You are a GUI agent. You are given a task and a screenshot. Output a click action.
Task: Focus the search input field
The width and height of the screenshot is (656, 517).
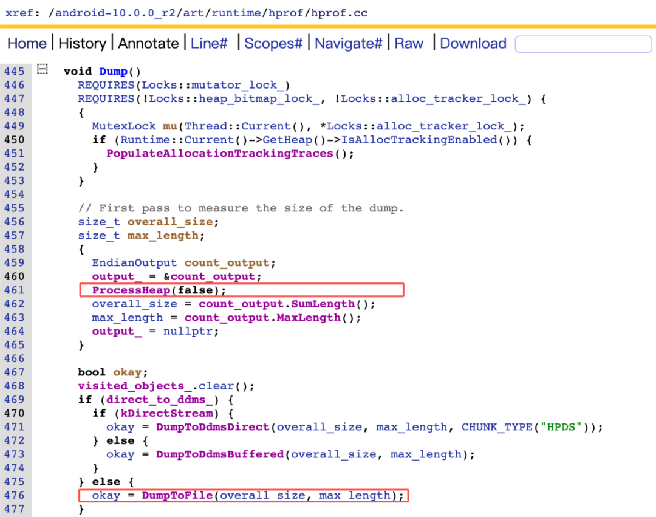click(x=583, y=44)
